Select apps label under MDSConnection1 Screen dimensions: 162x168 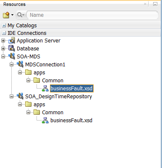coord(39,73)
